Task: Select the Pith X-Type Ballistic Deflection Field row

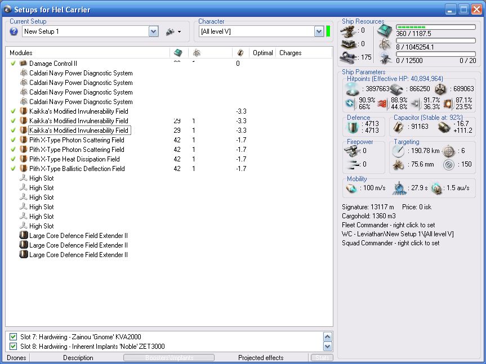Action: click(169, 168)
